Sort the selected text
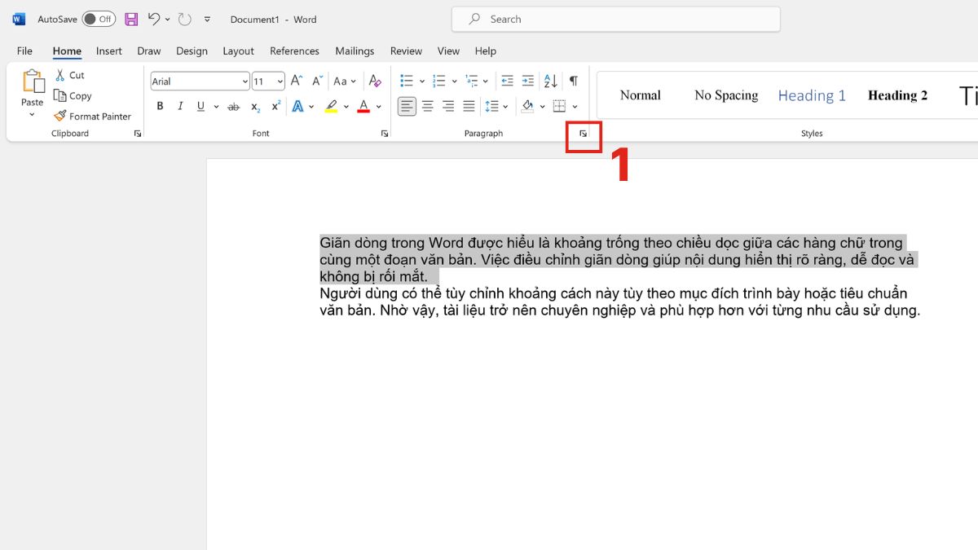978x550 pixels. 550,81
